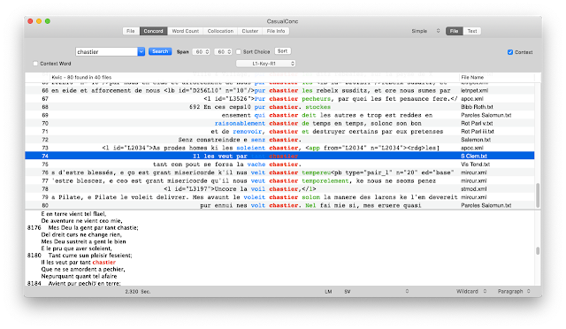
Task: Select concordance row 66 from letnpet.xml
Action: click(279, 90)
